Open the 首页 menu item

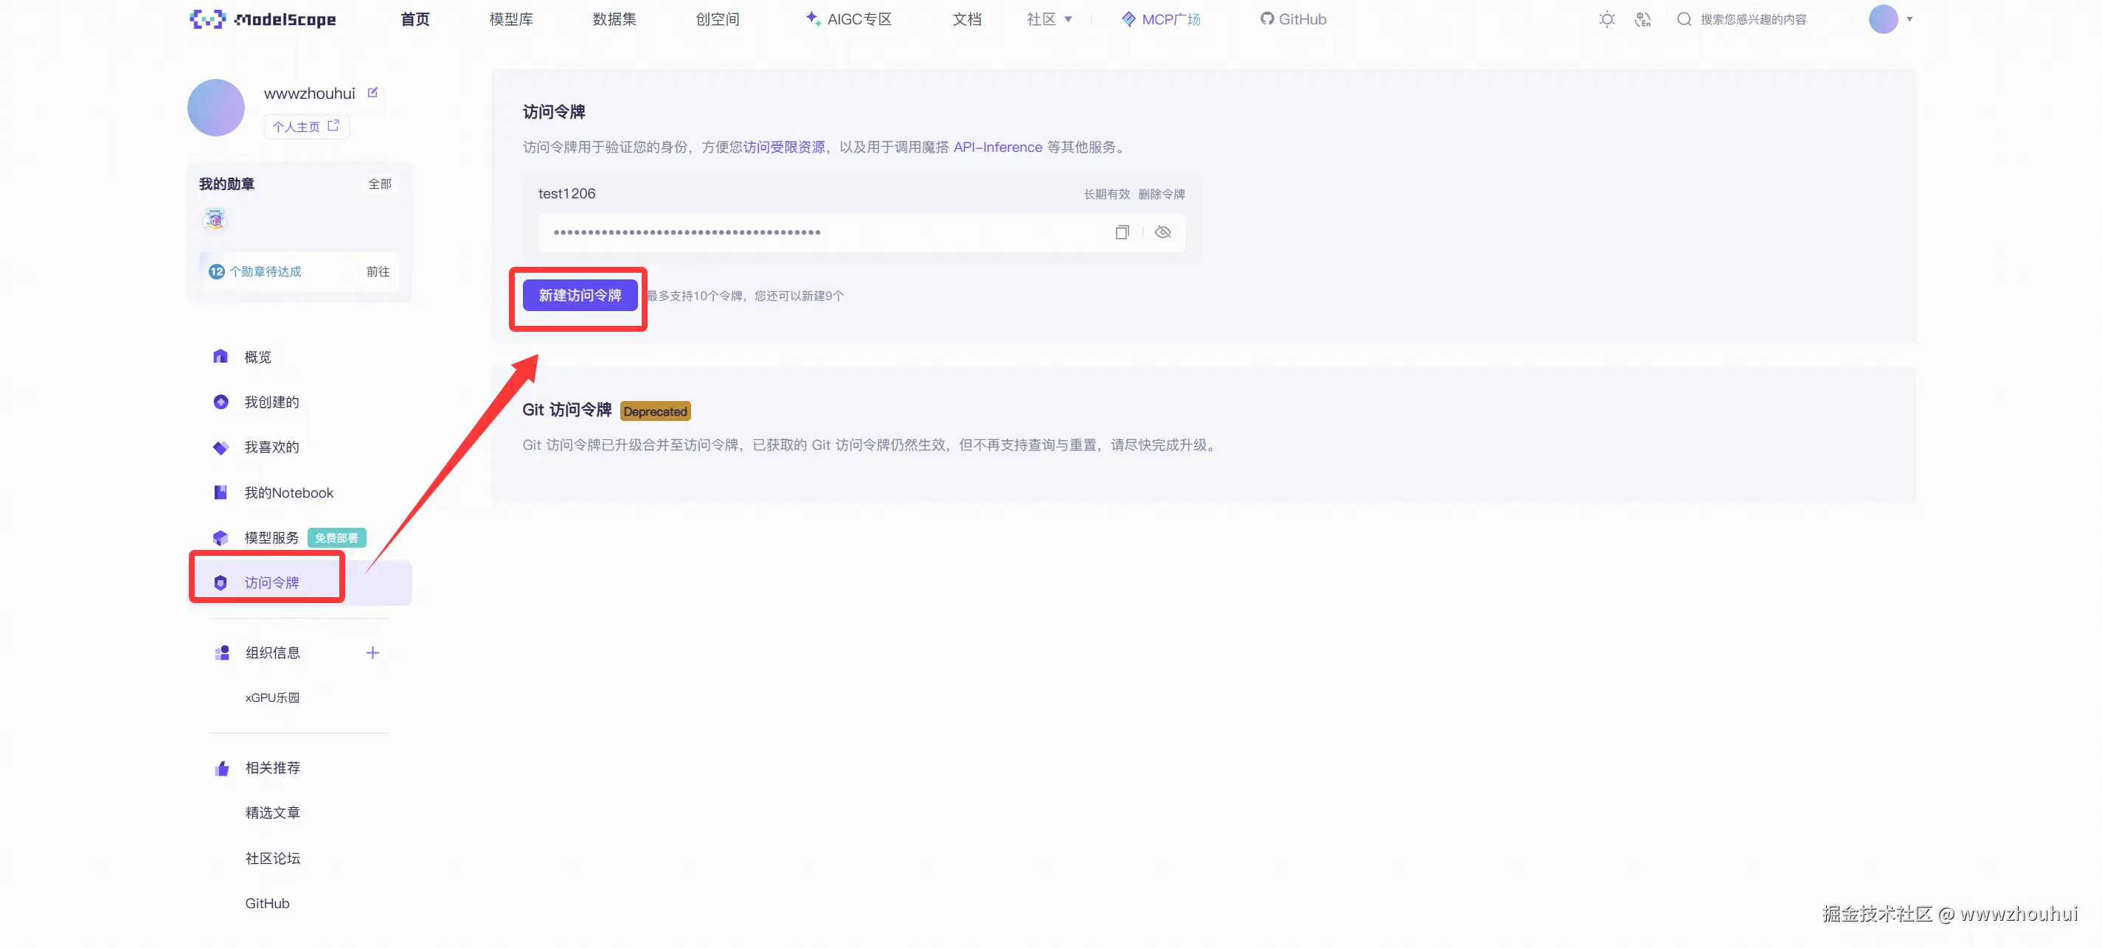tap(414, 18)
